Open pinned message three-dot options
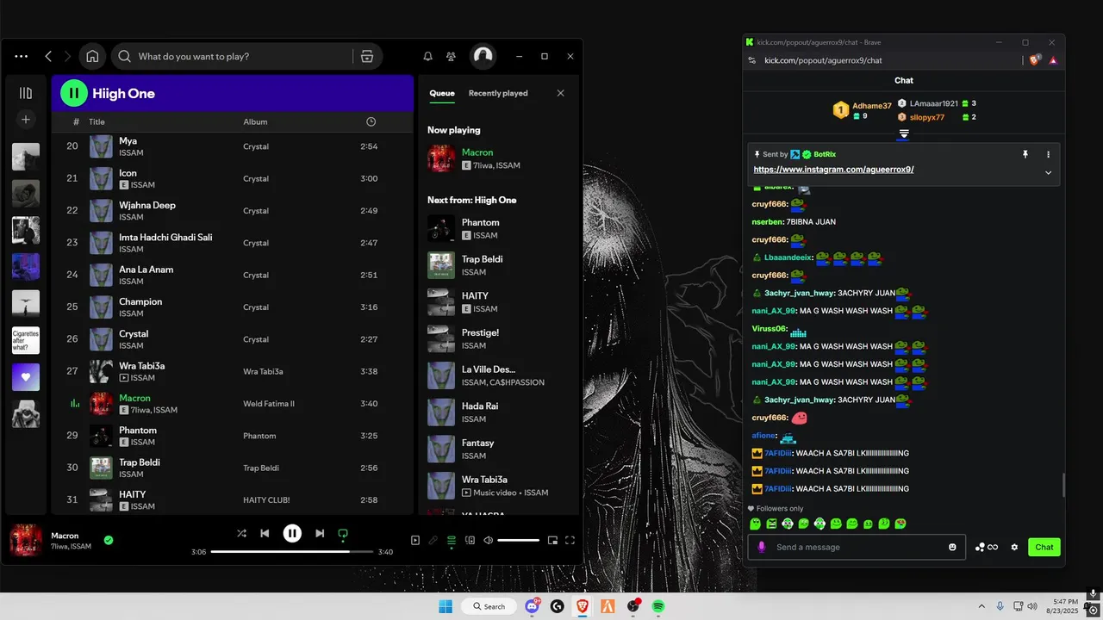This screenshot has height=620, width=1103. point(1048,154)
